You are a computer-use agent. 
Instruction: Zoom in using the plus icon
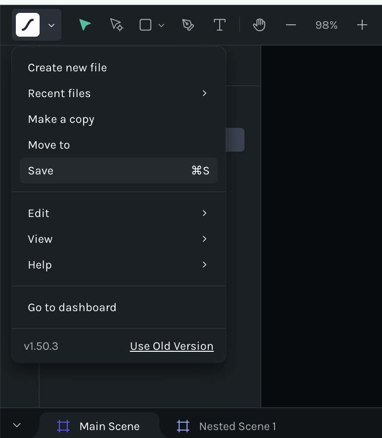[x=362, y=24]
